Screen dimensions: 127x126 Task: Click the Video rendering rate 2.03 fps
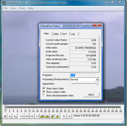83,59
